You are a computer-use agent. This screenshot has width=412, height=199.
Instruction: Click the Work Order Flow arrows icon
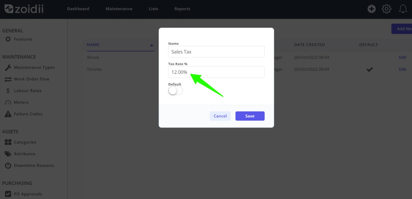(8, 79)
